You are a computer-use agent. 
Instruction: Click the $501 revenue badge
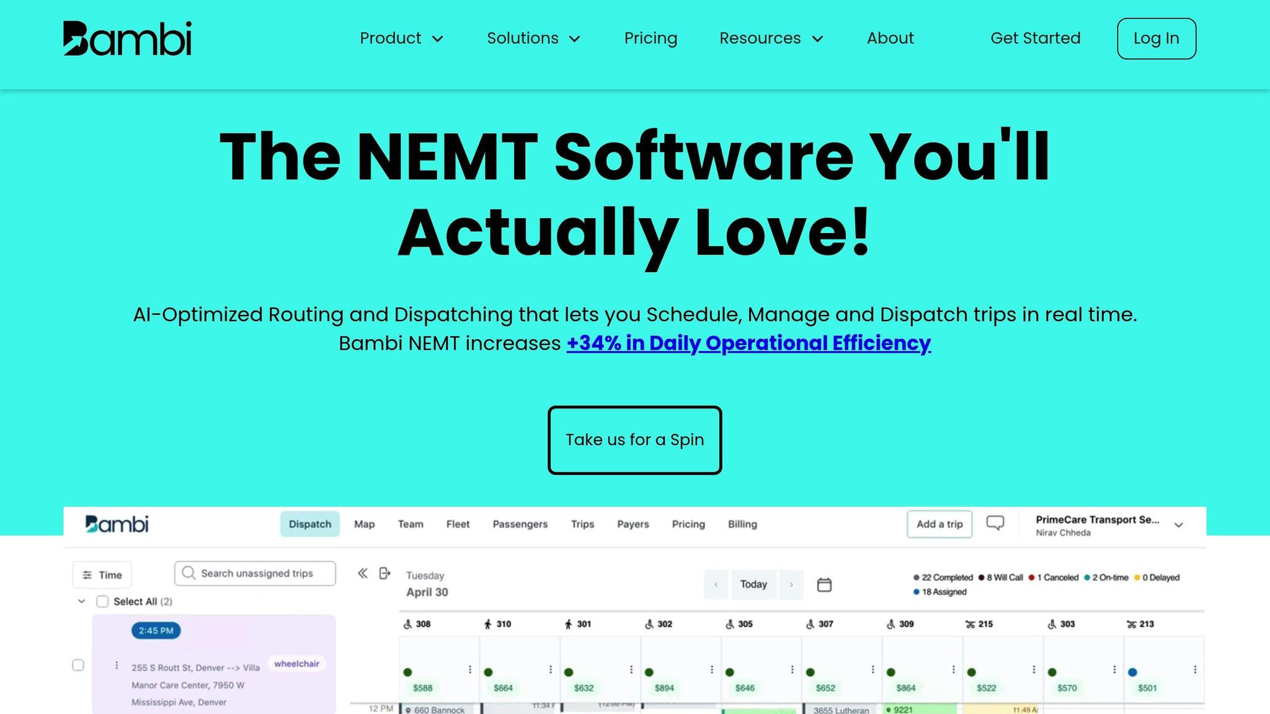click(1147, 688)
